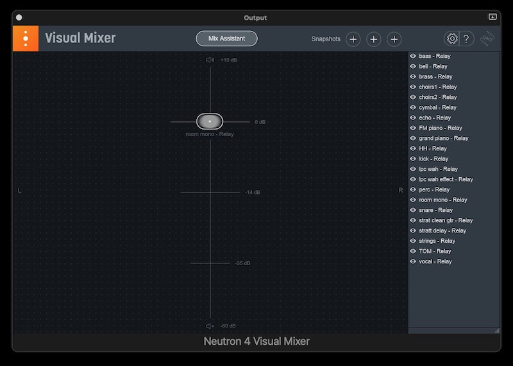Select the grand piano - Relay track name
This screenshot has height=366, width=513.
coord(444,138)
